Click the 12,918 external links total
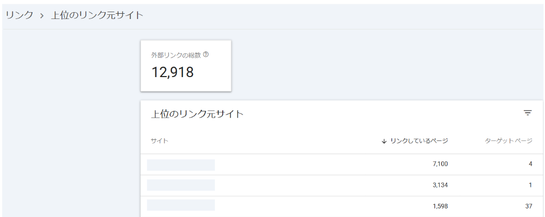Screen dimensions: 545x217 [172, 72]
